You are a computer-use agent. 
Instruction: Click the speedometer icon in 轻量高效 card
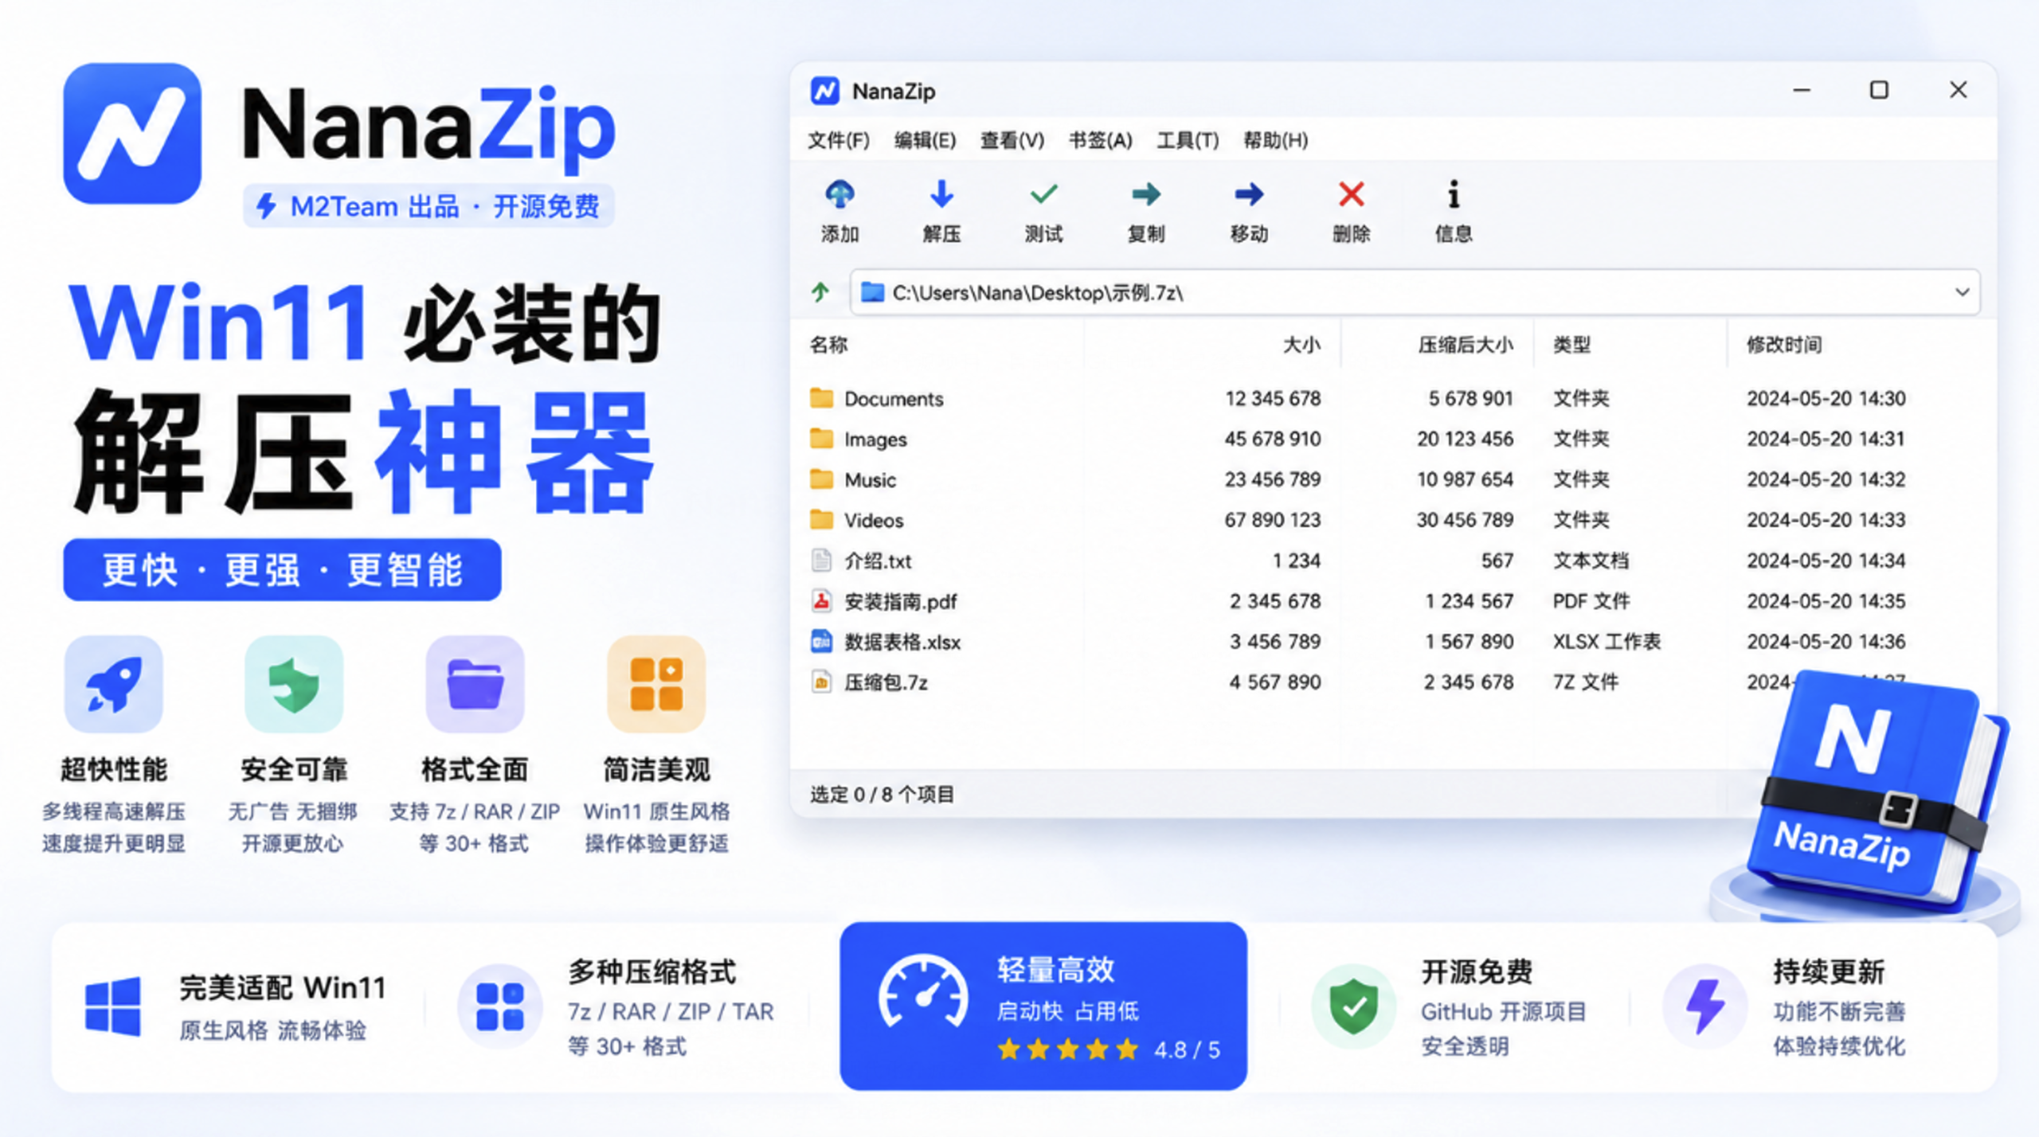coord(923,993)
